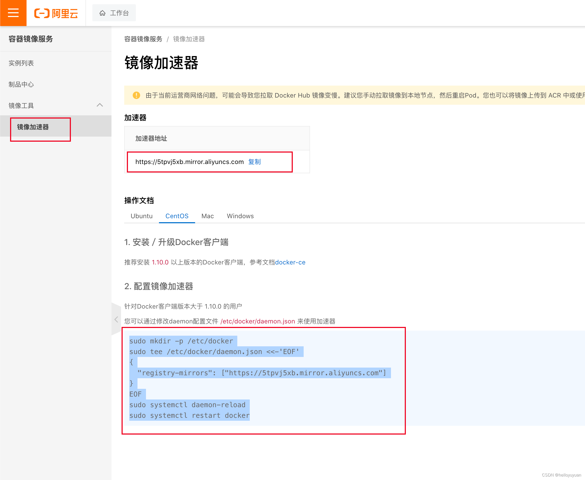Collapse the 镜像工具 sidebar group
The width and height of the screenshot is (585, 480).
[56, 105]
